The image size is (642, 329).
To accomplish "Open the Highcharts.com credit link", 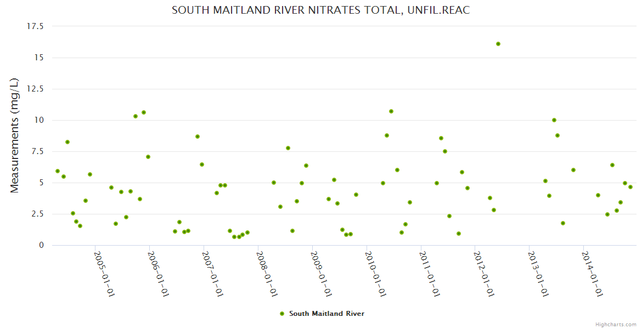I will coord(616,324).
